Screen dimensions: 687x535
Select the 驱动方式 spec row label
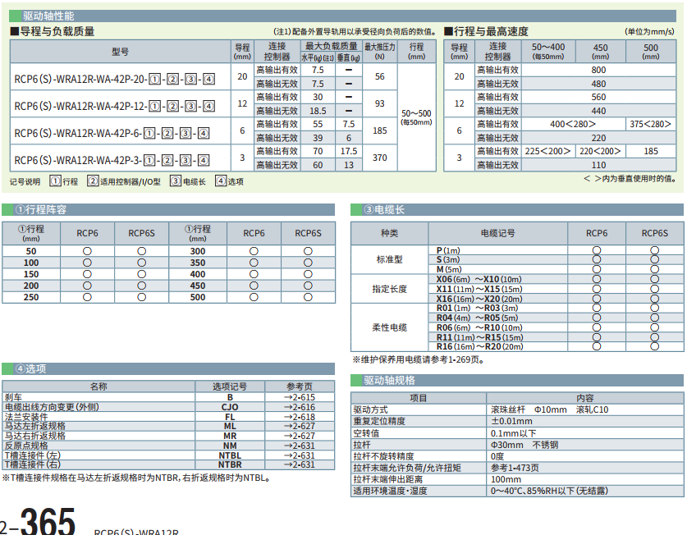[x=371, y=409]
